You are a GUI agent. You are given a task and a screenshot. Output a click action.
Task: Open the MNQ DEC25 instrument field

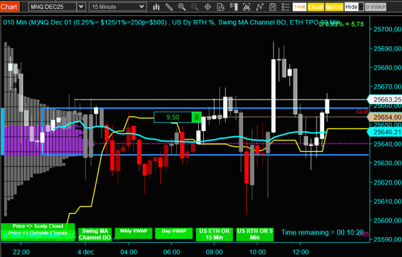pyautogui.click(x=53, y=7)
